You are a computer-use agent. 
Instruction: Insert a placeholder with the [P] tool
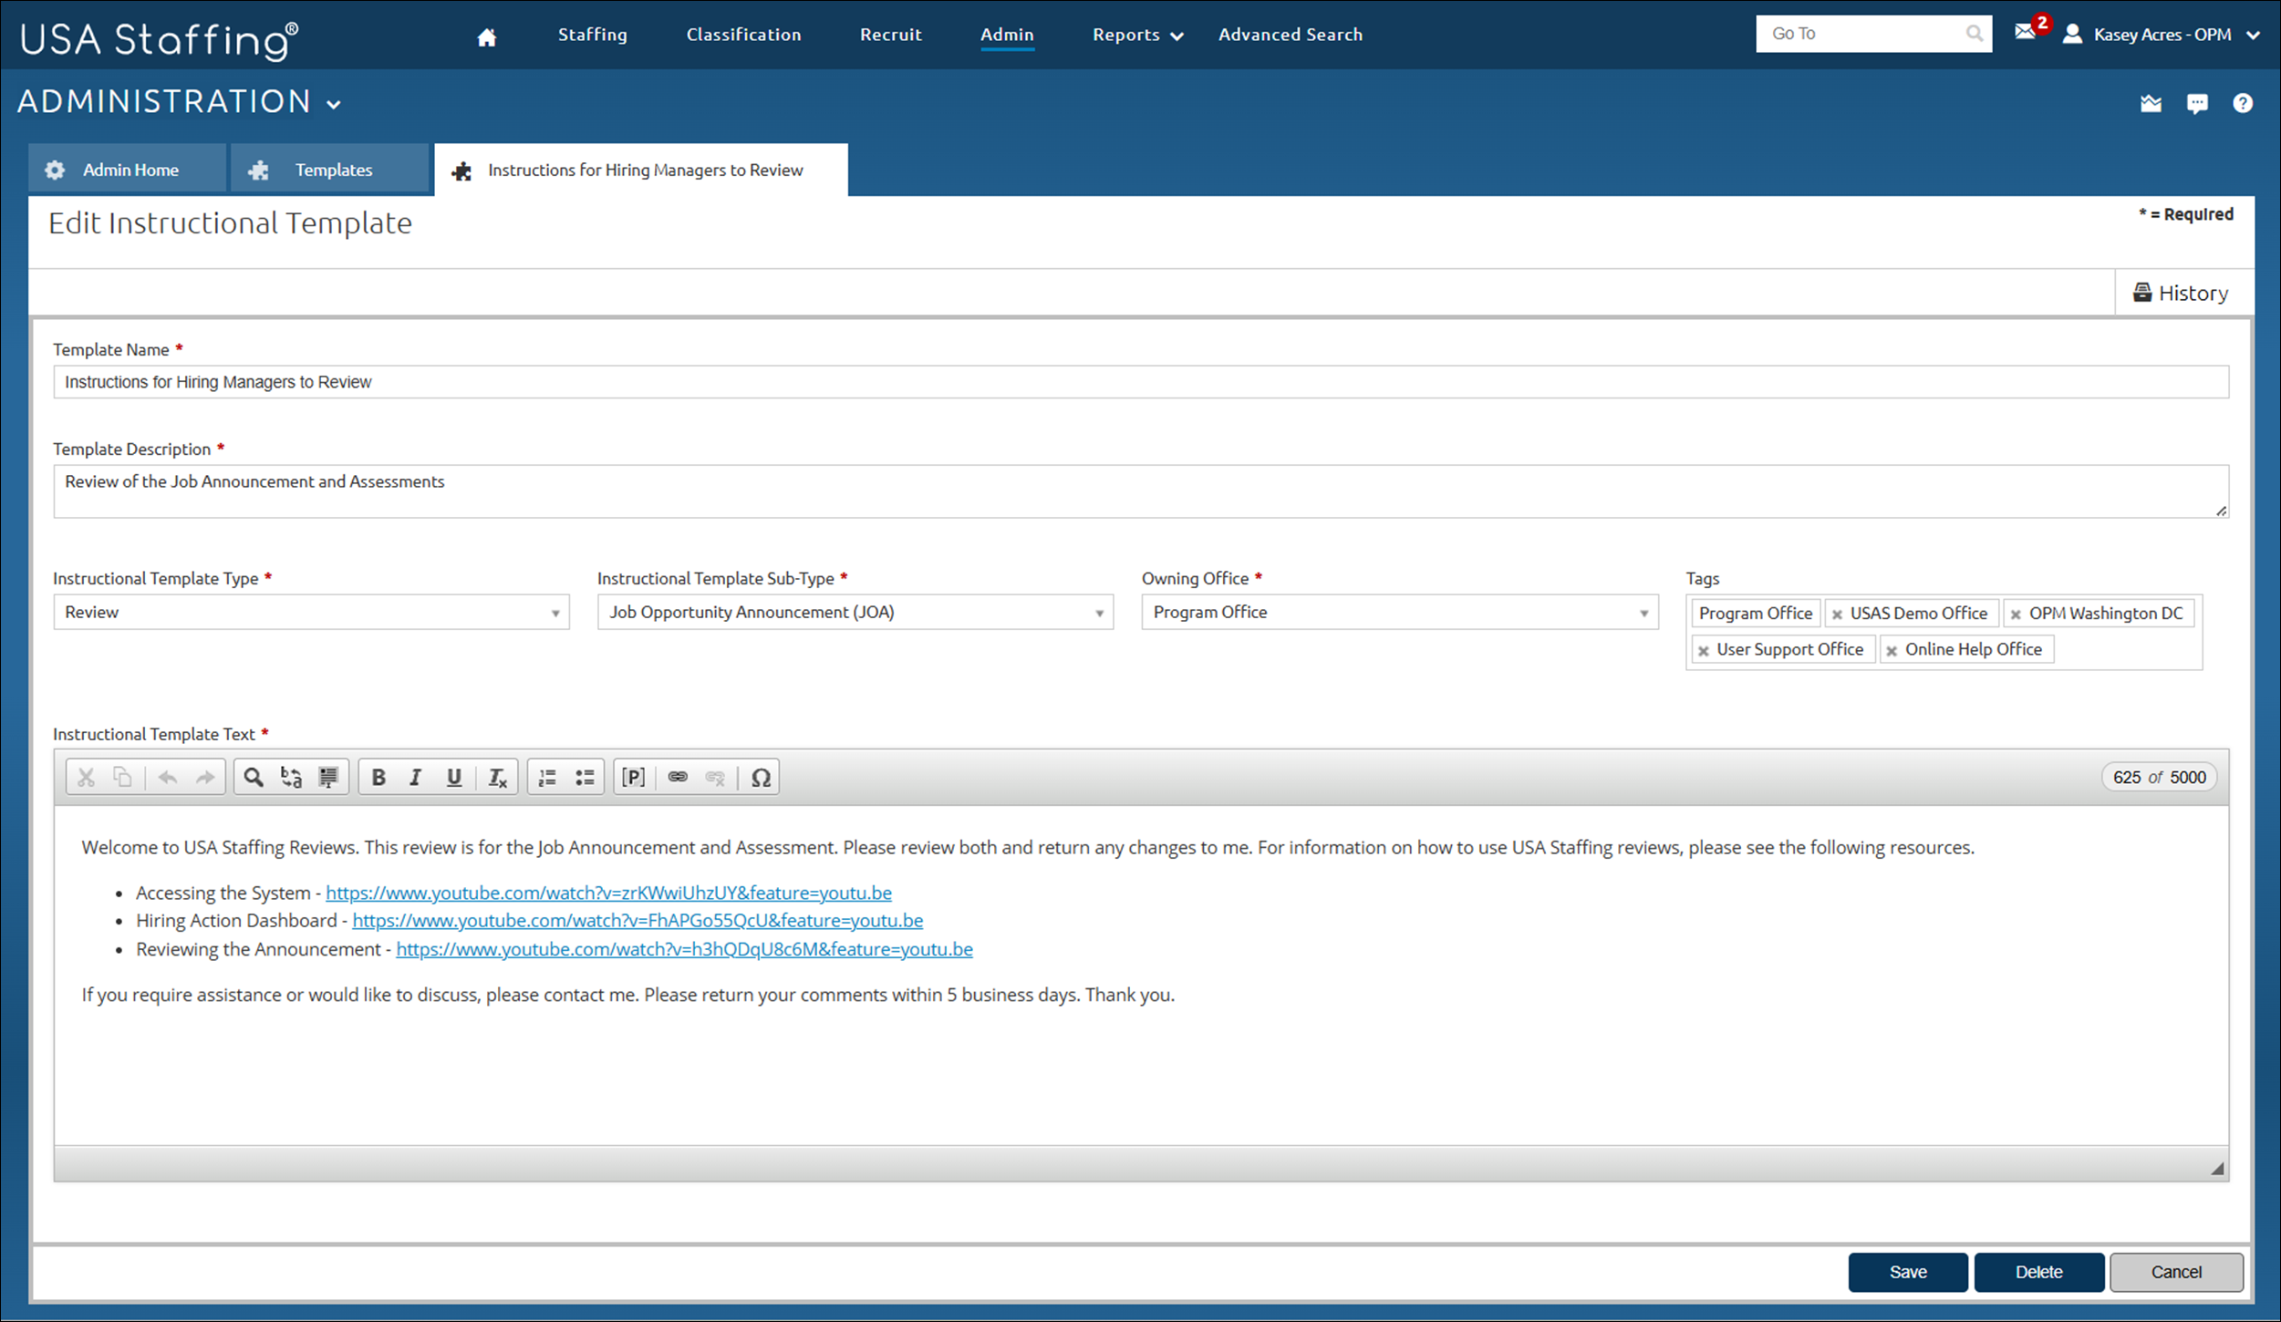pos(633,776)
